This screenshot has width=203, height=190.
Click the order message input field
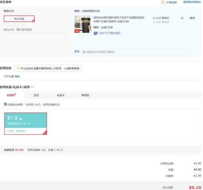(x=136, y=52)
